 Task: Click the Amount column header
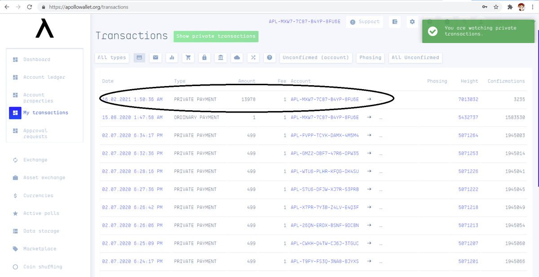[247, 81]
